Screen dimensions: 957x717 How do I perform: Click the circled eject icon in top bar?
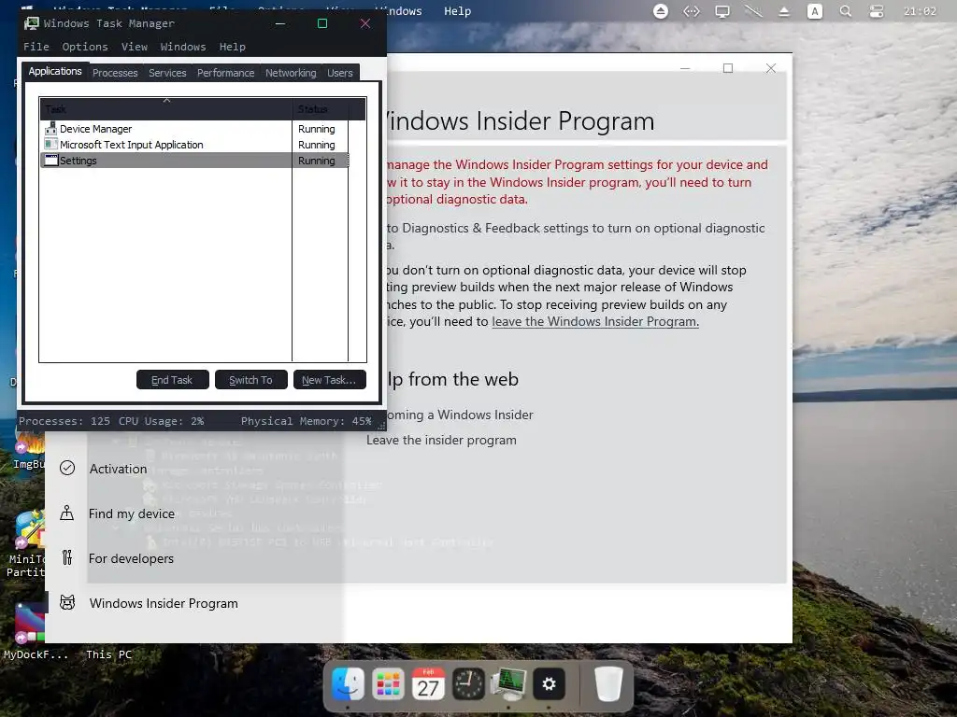click(x=661, y=11)
